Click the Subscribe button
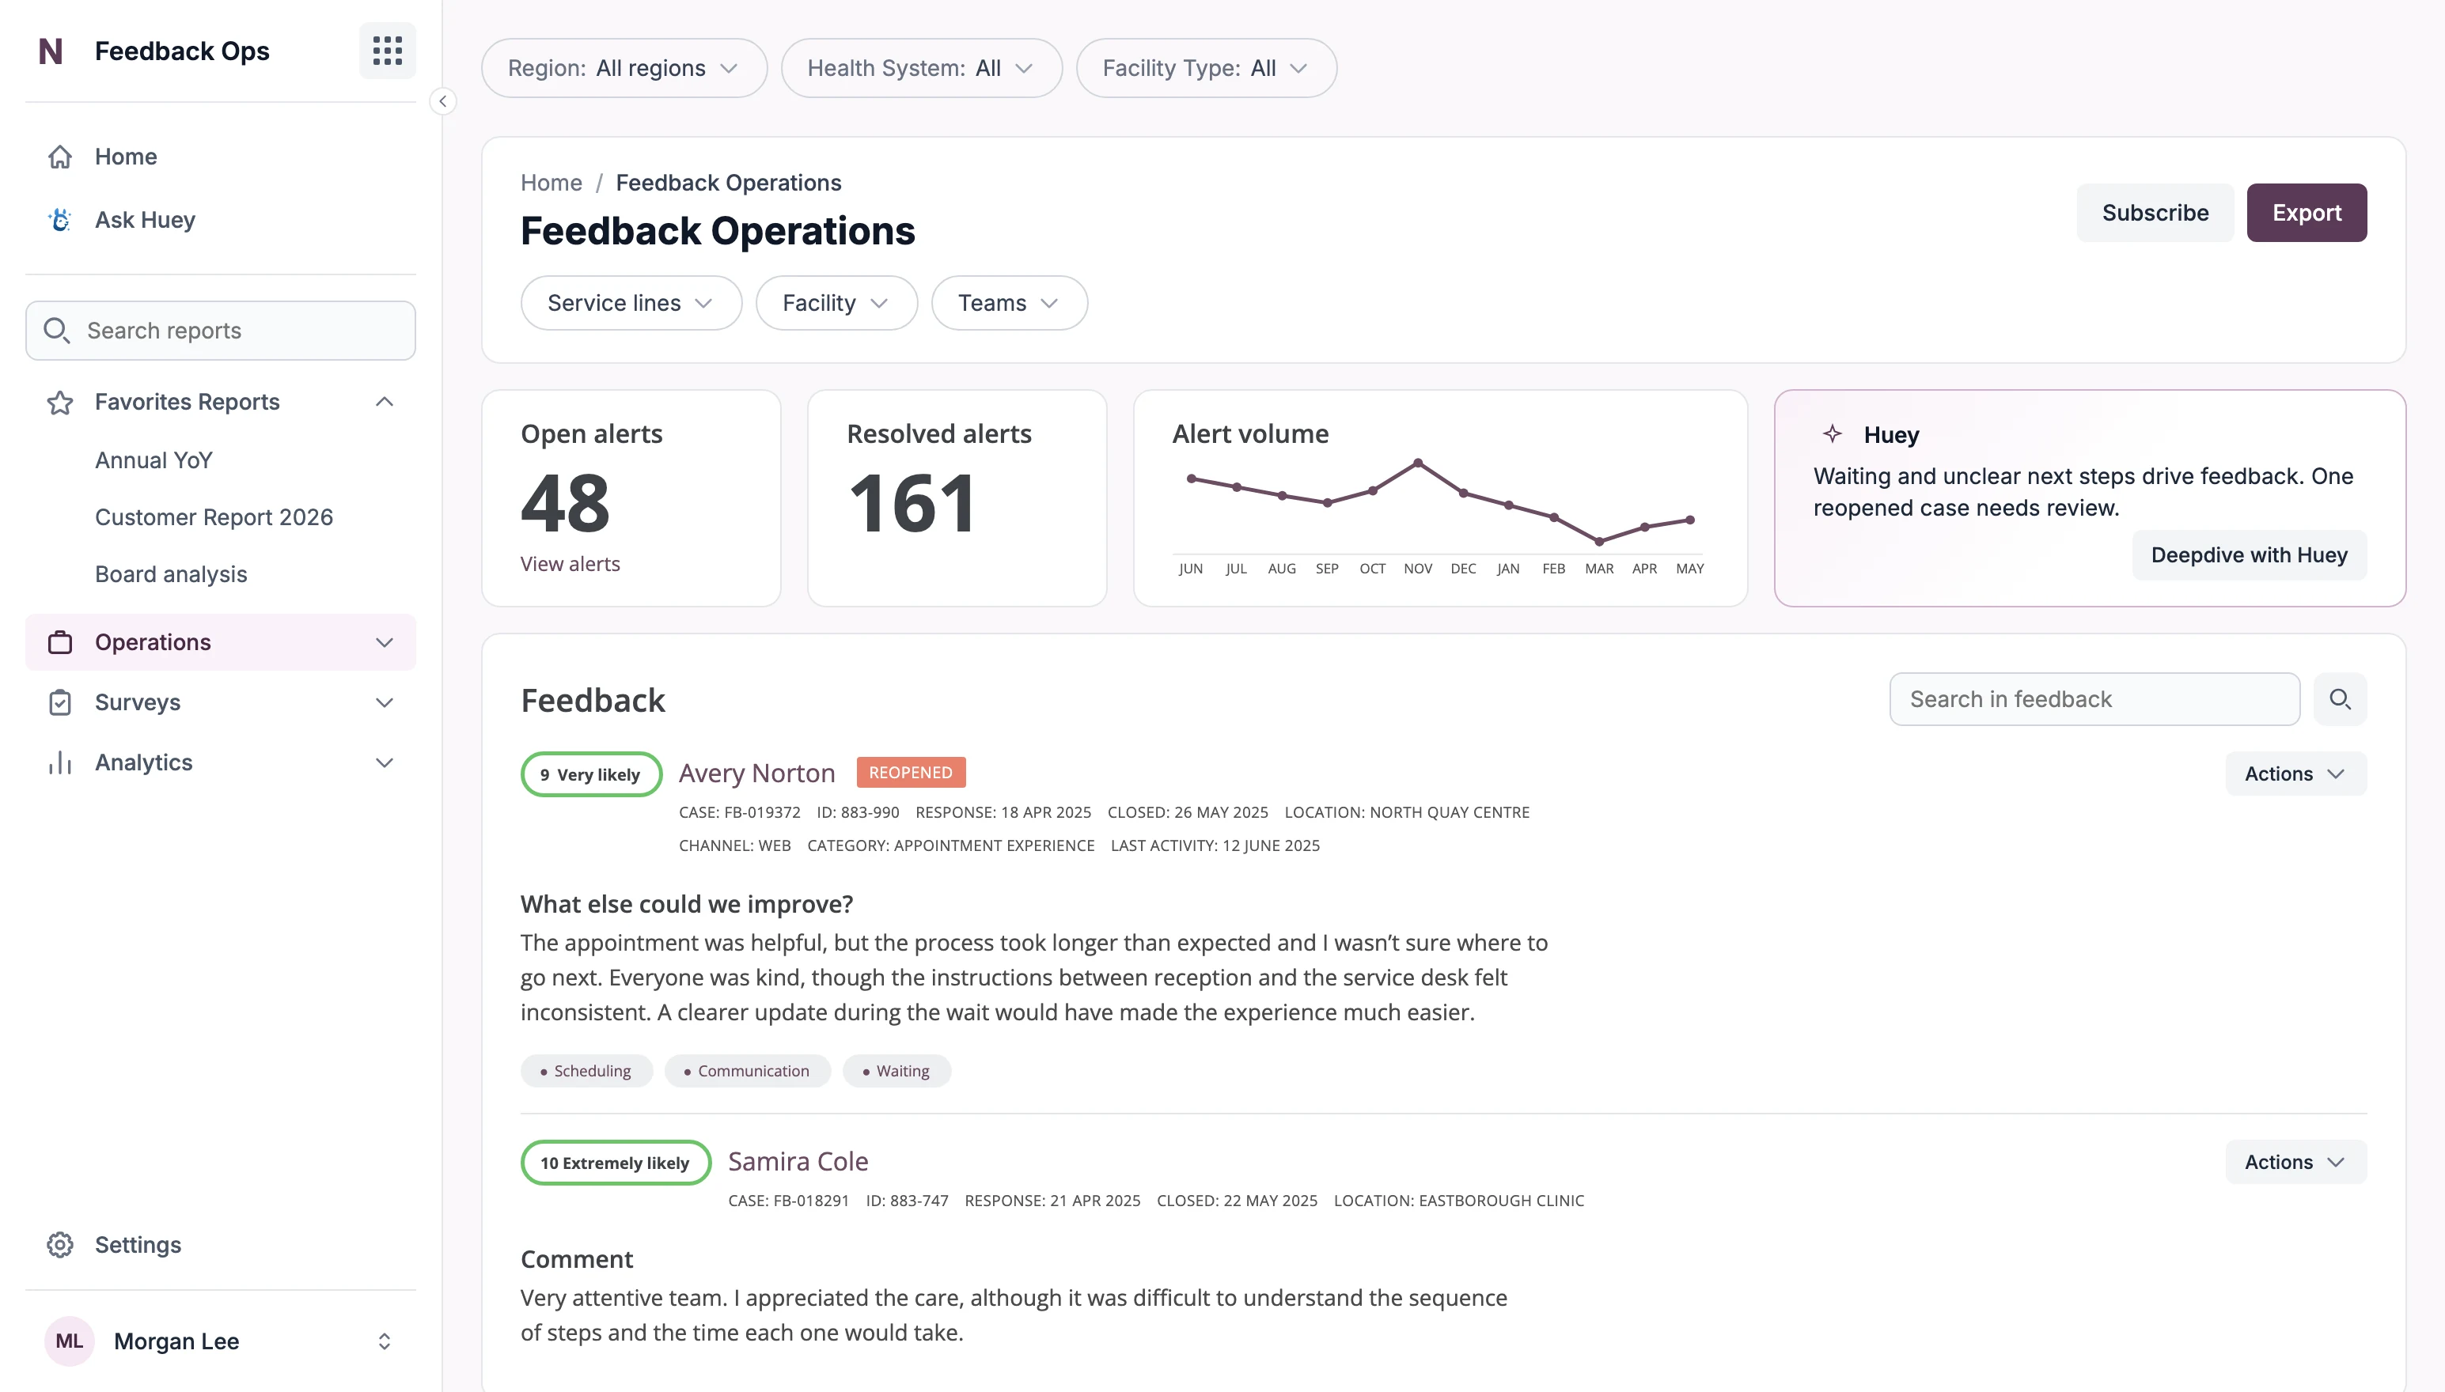2445x1392 pixels. (2155, 212)
